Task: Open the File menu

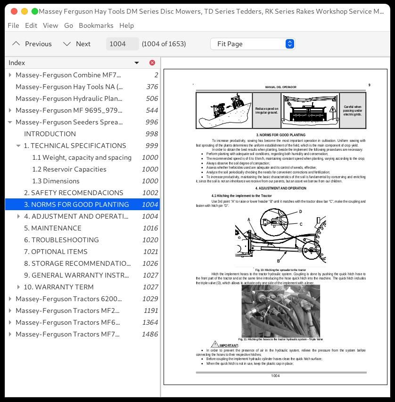Action: [x=13, y=25]
